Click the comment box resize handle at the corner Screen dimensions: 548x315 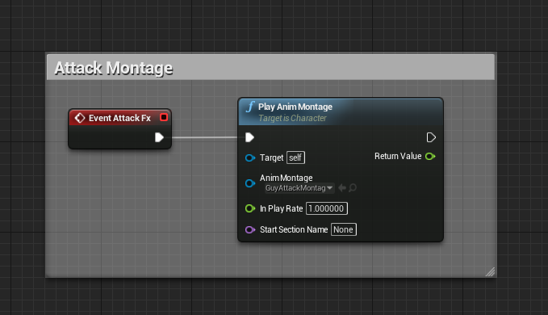click(x=491, y=271)
